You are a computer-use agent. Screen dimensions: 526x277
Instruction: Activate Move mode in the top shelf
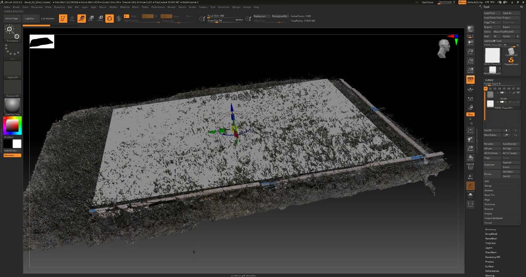[81, 18]
